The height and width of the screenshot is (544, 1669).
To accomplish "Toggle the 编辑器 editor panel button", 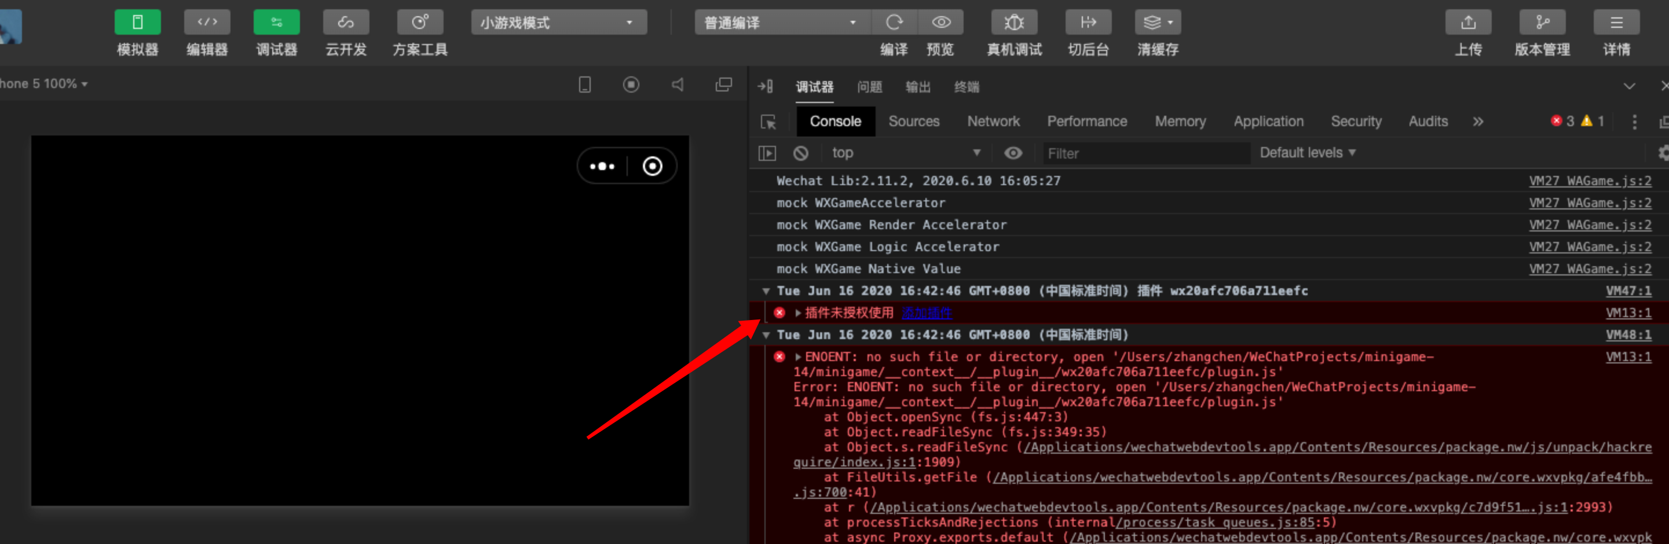I will coord(207,23).
